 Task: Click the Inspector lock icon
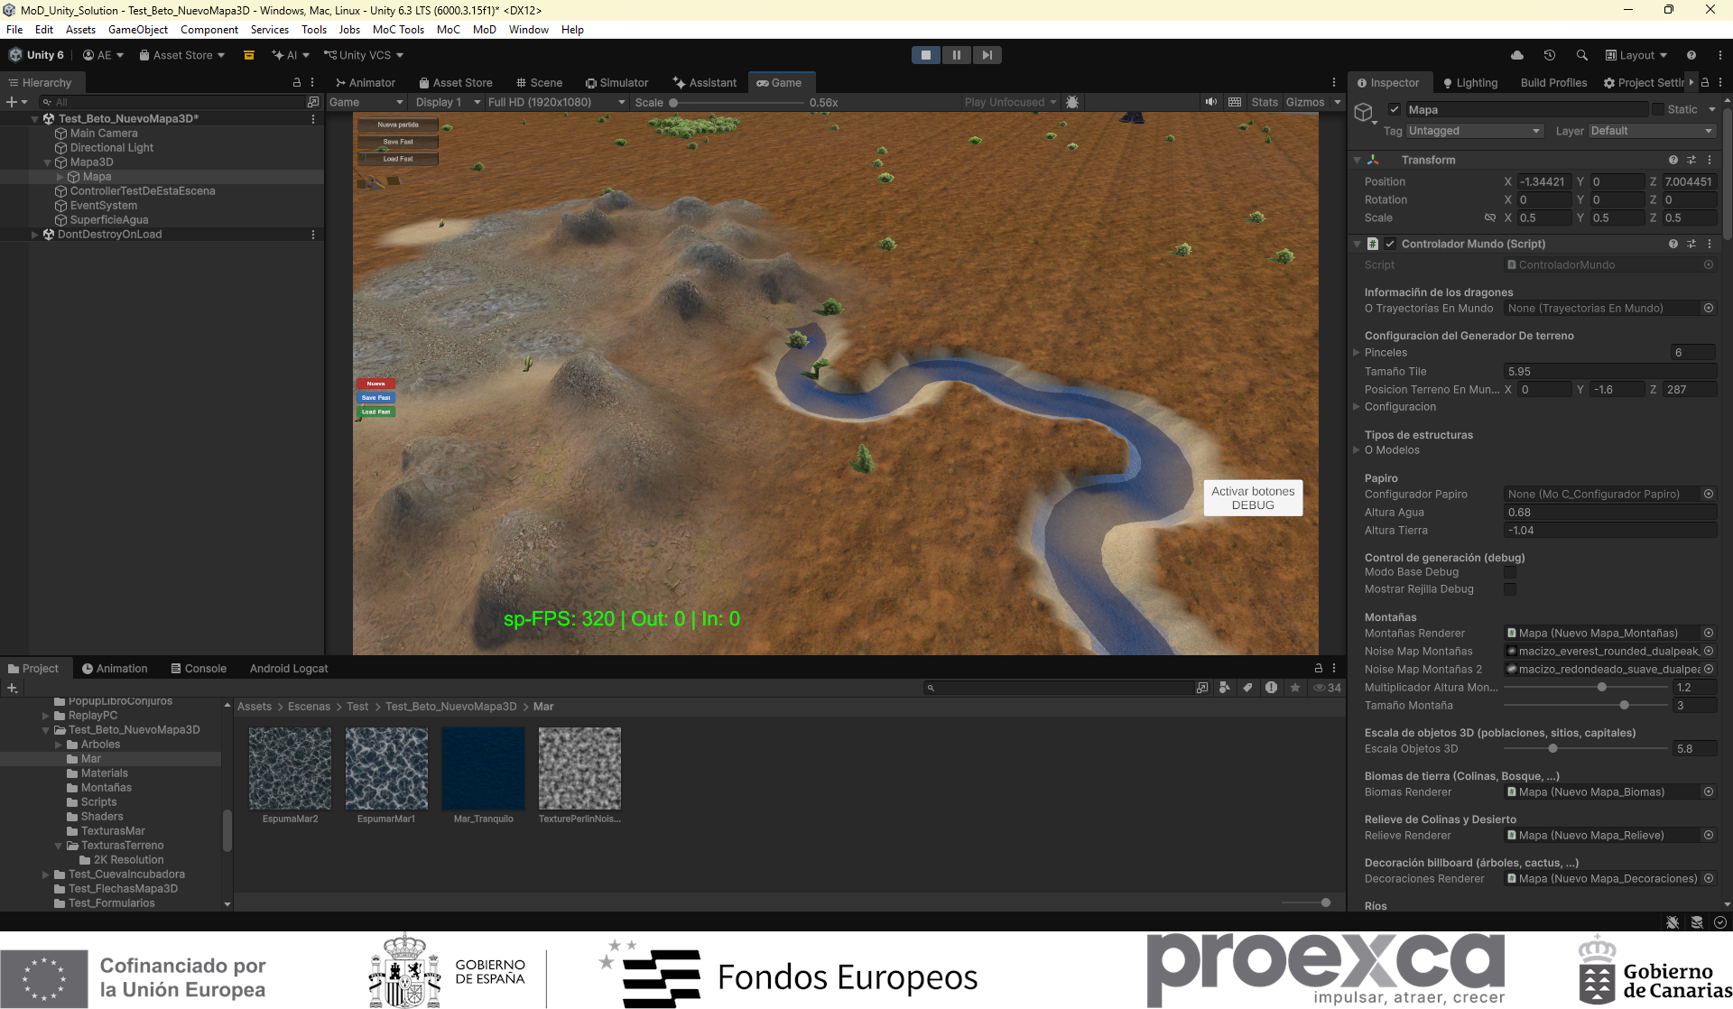[x=1705, y=82]
